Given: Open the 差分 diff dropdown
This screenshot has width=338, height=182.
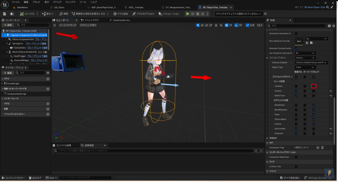Looking at the screenshot, I should [48, 14].
